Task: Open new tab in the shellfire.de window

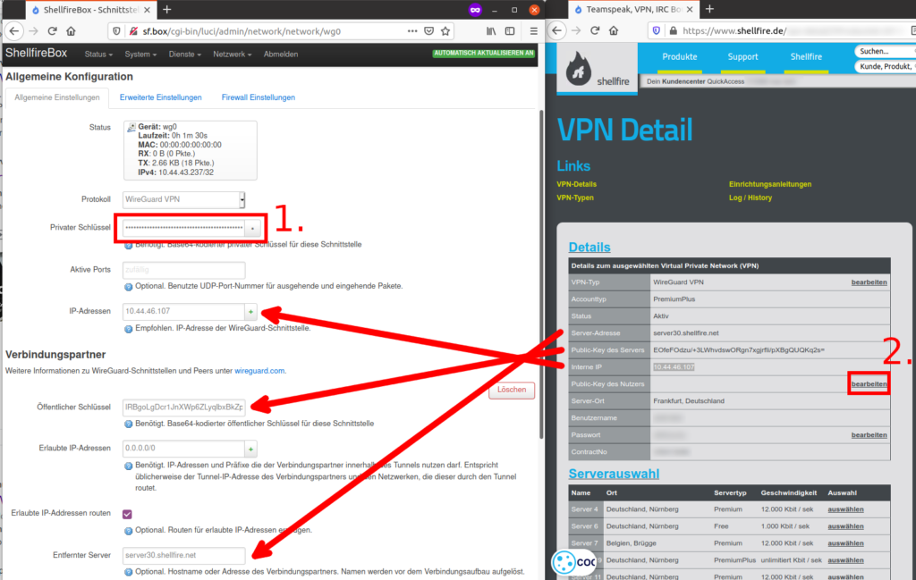Action: click(x=710, y=9)
